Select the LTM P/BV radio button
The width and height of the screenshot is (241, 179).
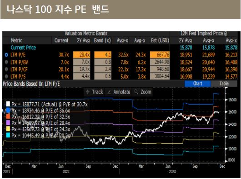pos(6,62)
